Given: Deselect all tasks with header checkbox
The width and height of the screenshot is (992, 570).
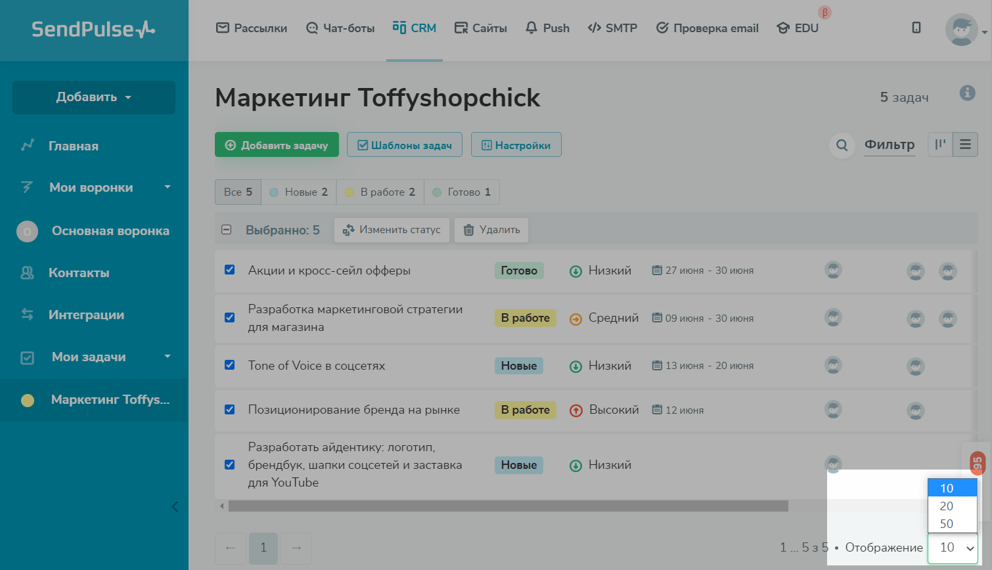Looking at the screenshot, I should pyautogui.click(x=227, y=230).
